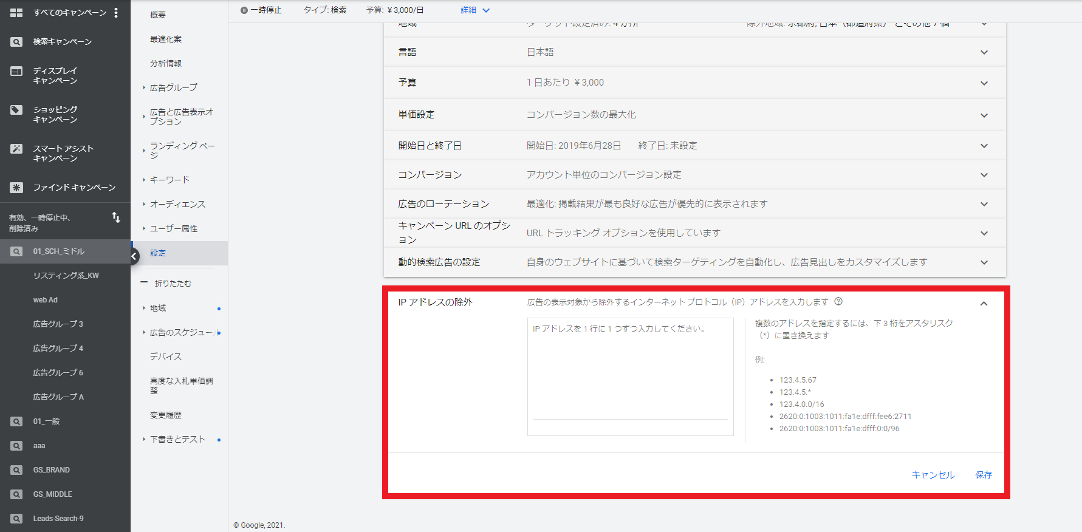Image resolution: width=1082 pixels, height=532 pixels.
Task: Click the ファインド キャンペーン asterisk icon
Action: (x=16, y=188)
